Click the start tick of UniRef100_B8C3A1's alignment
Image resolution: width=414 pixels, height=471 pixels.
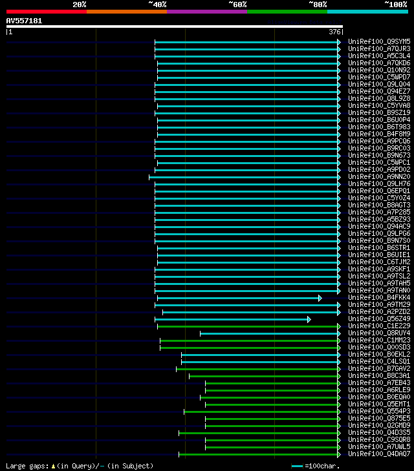point(189,377)
